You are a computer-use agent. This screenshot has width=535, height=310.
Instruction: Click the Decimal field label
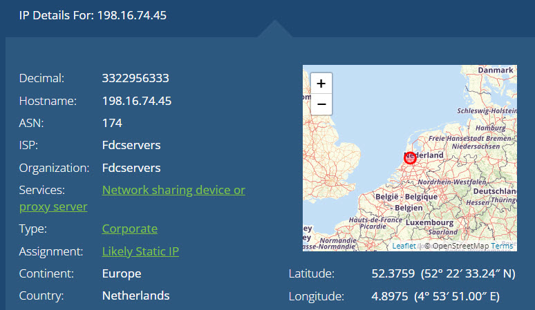coord(41,78)
